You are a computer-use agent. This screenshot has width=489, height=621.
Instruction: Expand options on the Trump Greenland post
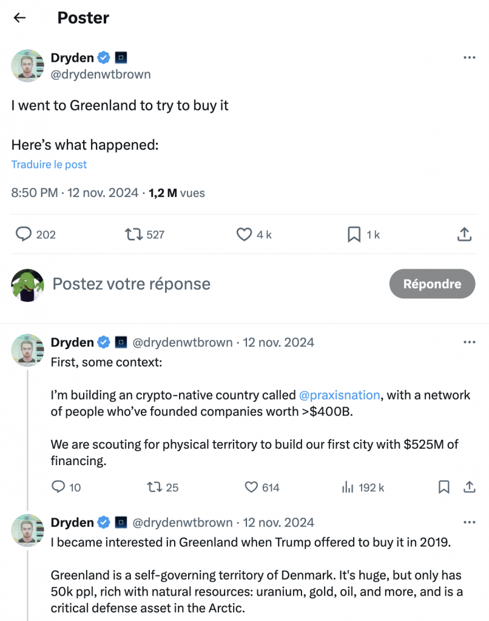pos(469,522)
